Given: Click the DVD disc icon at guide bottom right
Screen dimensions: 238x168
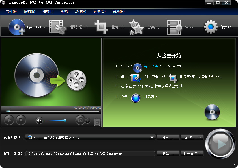Looking at the screenshot, I should point(212,112).
